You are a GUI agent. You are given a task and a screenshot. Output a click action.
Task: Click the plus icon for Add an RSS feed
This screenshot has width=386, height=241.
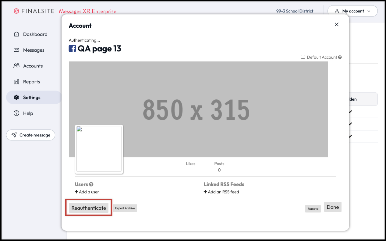click(x=205, y=192)
